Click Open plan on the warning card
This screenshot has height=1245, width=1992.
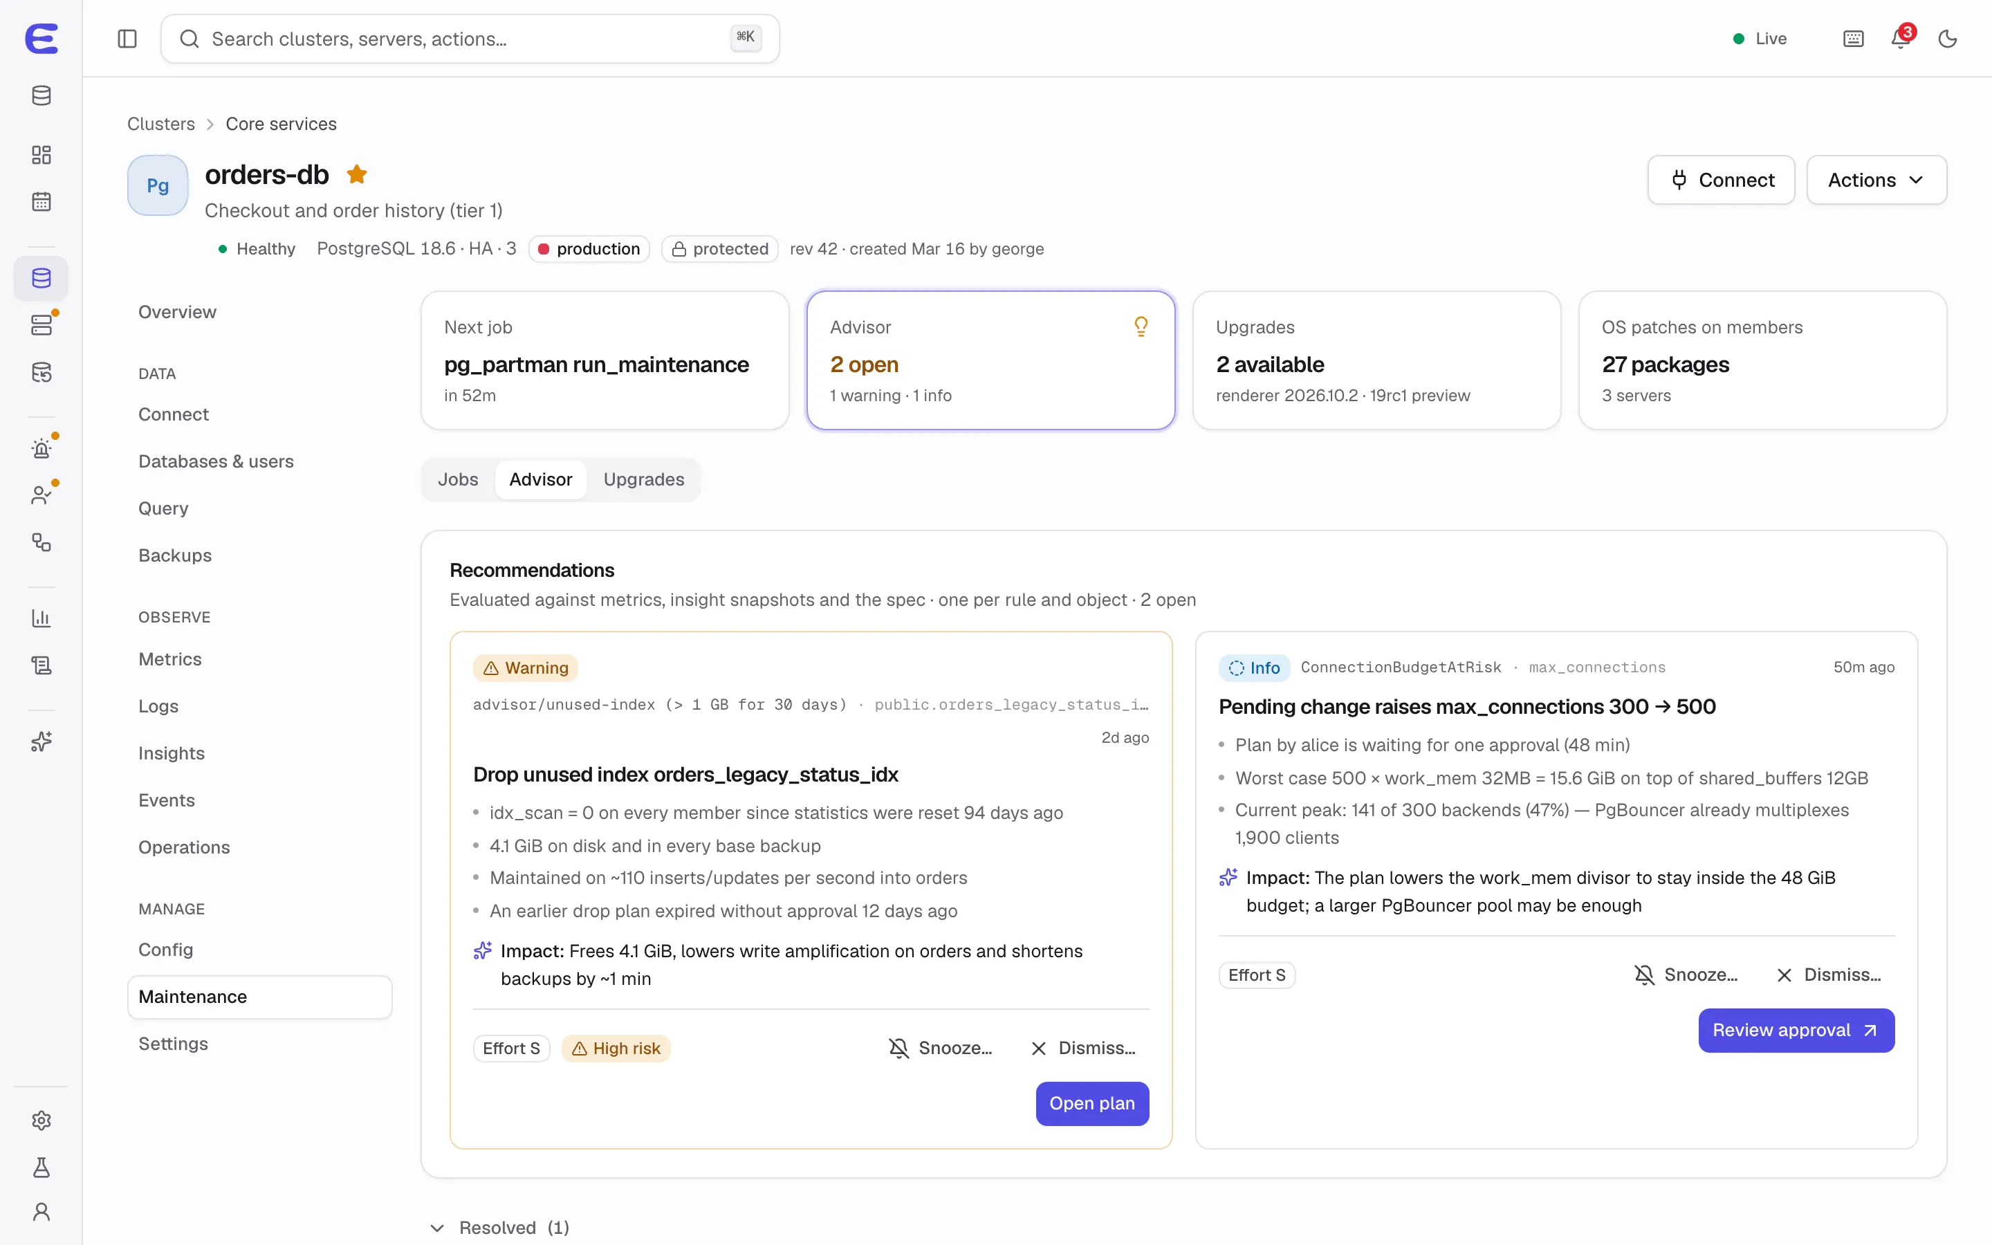pos(1091,1103)
